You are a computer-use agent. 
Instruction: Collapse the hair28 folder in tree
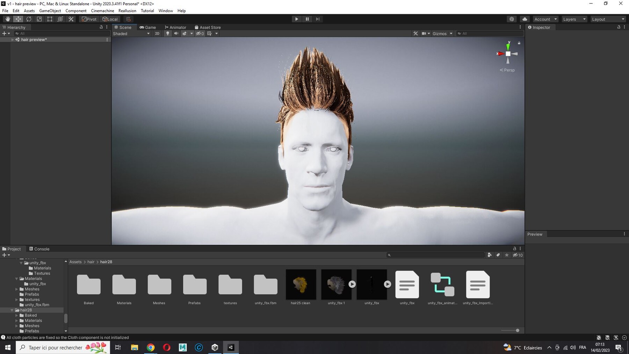tap(12, 310)
